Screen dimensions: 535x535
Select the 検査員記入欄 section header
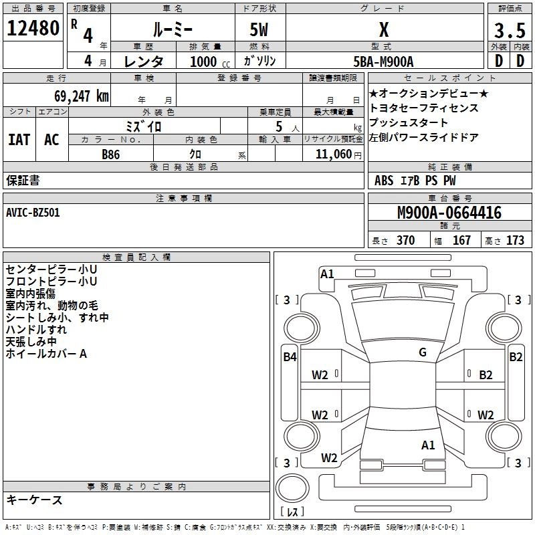point(136,257)
